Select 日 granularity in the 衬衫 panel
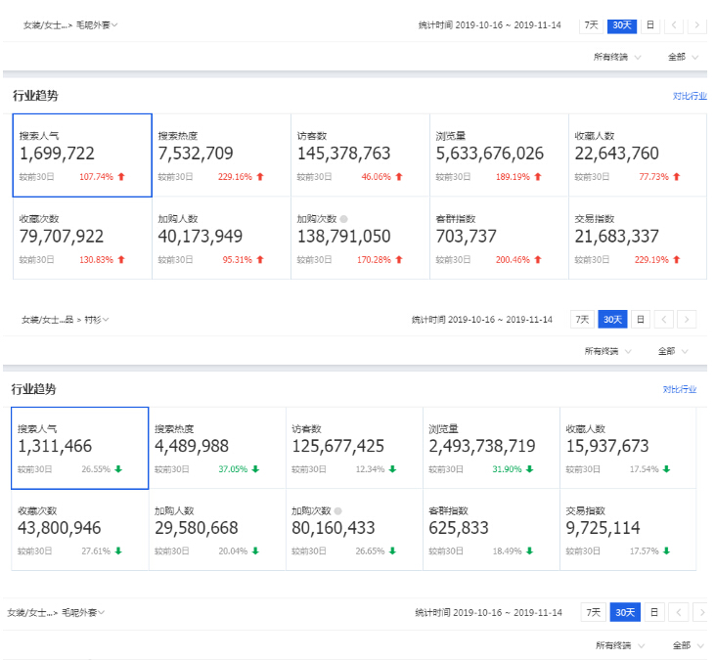 pos(640,320)
